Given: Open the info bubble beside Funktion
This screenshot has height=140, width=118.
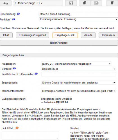Looking at the screenshot, I should click(x=14, y=19).
